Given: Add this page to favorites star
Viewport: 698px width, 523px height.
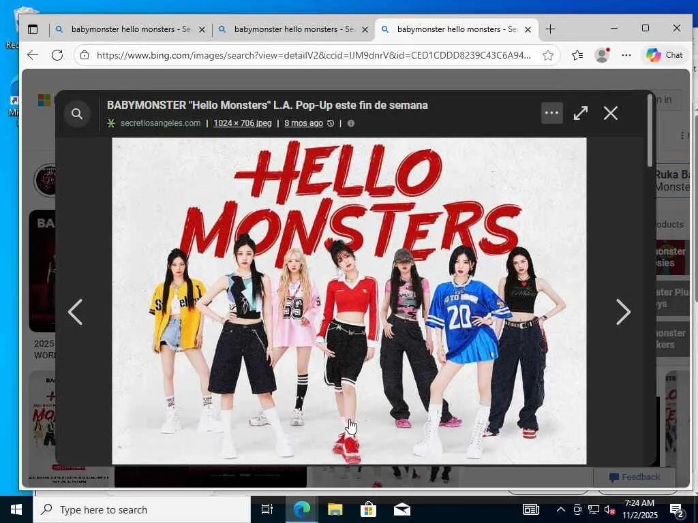Looking at the screenshot, I should point(548,55).
